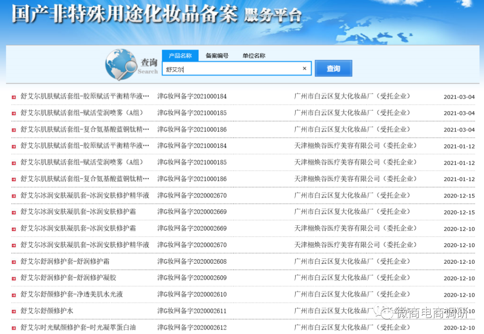This screenshot has width=484, height=334.
Task: Click the arrow marker next to the first product row
Action: coord(14,96)
